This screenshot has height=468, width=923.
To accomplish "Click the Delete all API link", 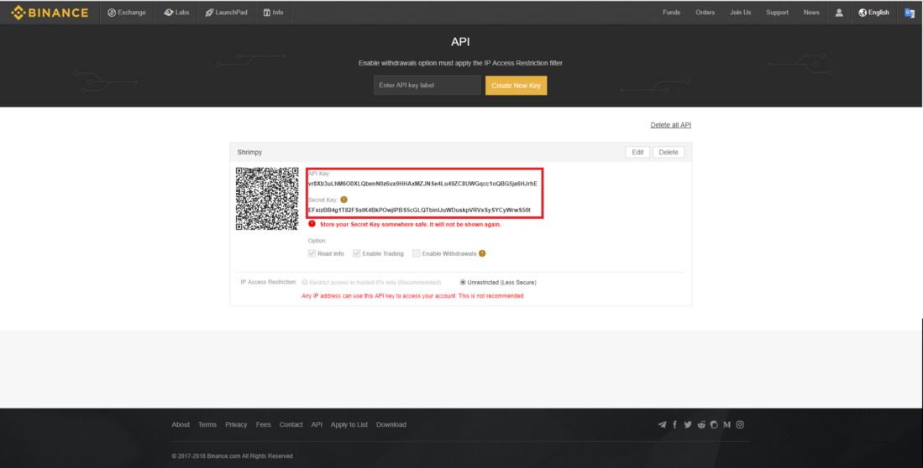I will (x=670, y=125).
